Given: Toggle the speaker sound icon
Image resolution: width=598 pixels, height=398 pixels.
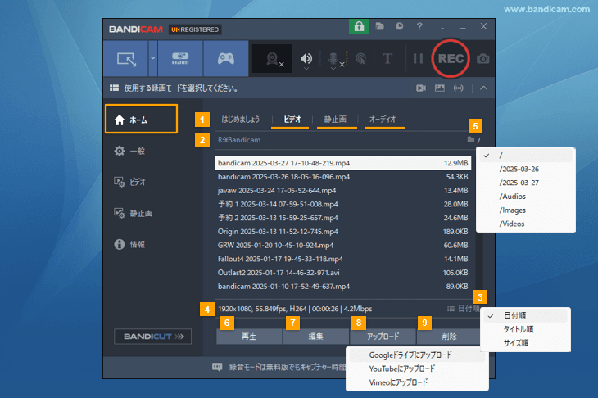Looking at the screenshot, I should (x=306, y=59).
